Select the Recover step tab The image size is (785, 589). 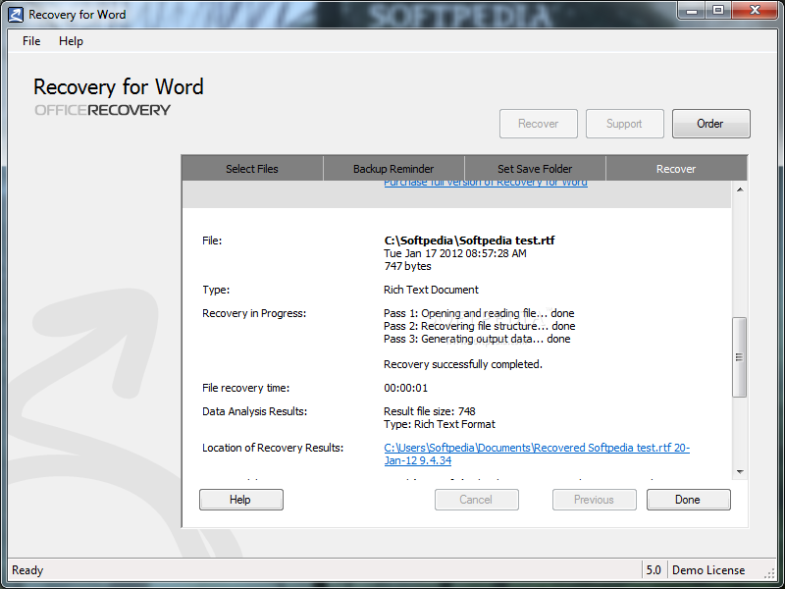[x=676, y=169]
